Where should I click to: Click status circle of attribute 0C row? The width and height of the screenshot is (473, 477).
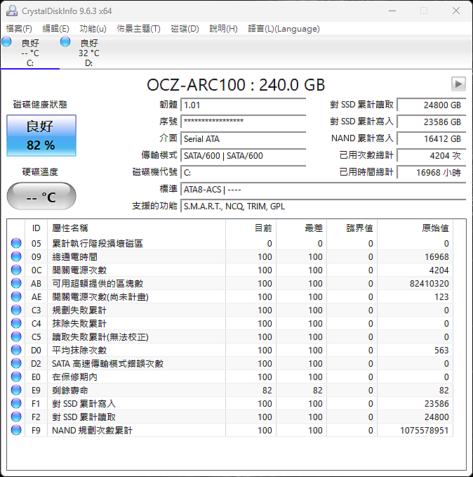[x=16, y=270]
